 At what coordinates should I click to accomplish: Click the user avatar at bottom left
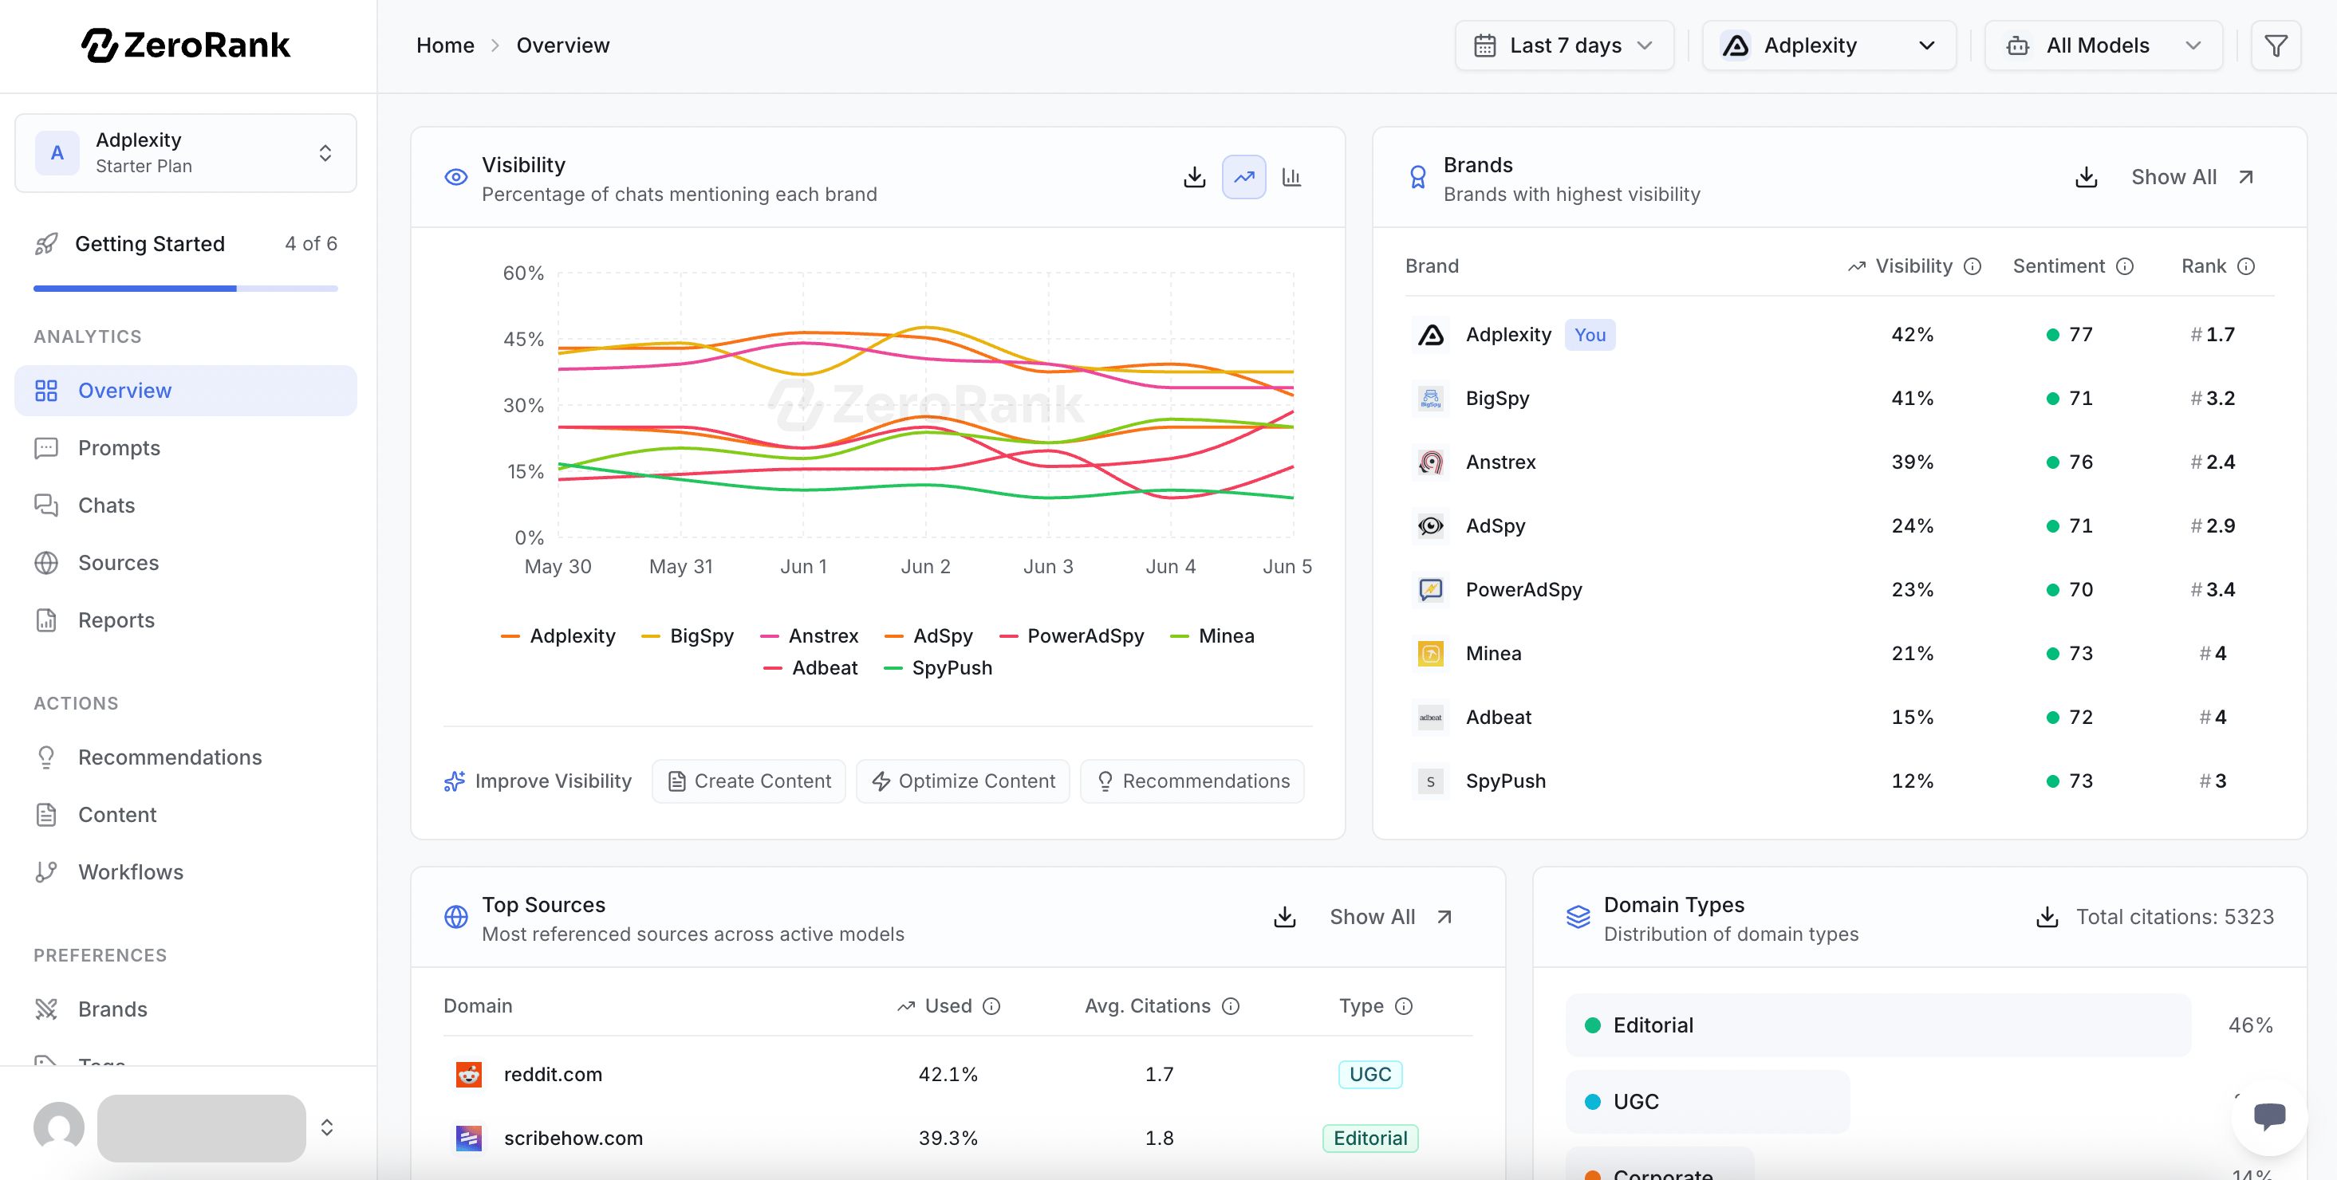point(59,1127)
